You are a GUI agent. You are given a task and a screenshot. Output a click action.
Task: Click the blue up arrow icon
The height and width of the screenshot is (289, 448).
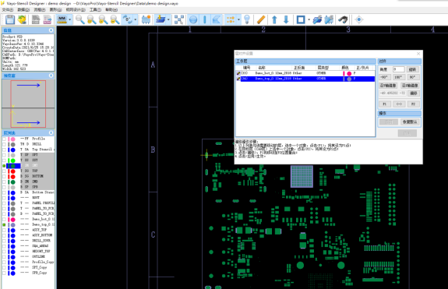click(274, 19)
